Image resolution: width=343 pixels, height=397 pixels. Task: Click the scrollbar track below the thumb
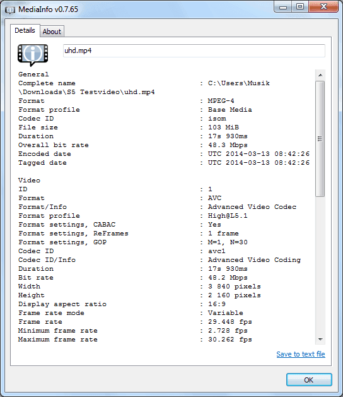[x=320, y=265]
